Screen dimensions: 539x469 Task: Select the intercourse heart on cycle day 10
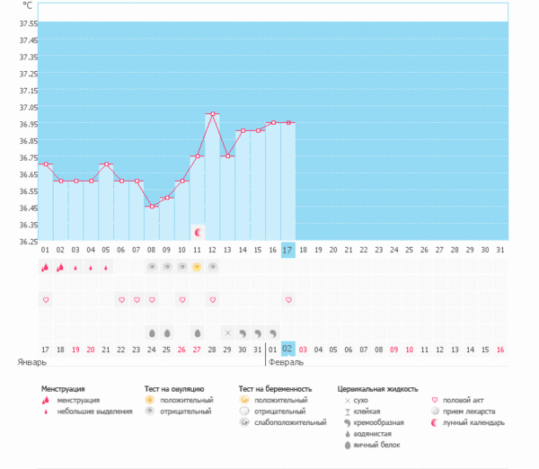tap(182, 300)
